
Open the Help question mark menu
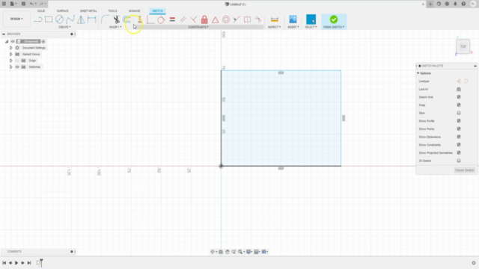click(x=463, y=4)
